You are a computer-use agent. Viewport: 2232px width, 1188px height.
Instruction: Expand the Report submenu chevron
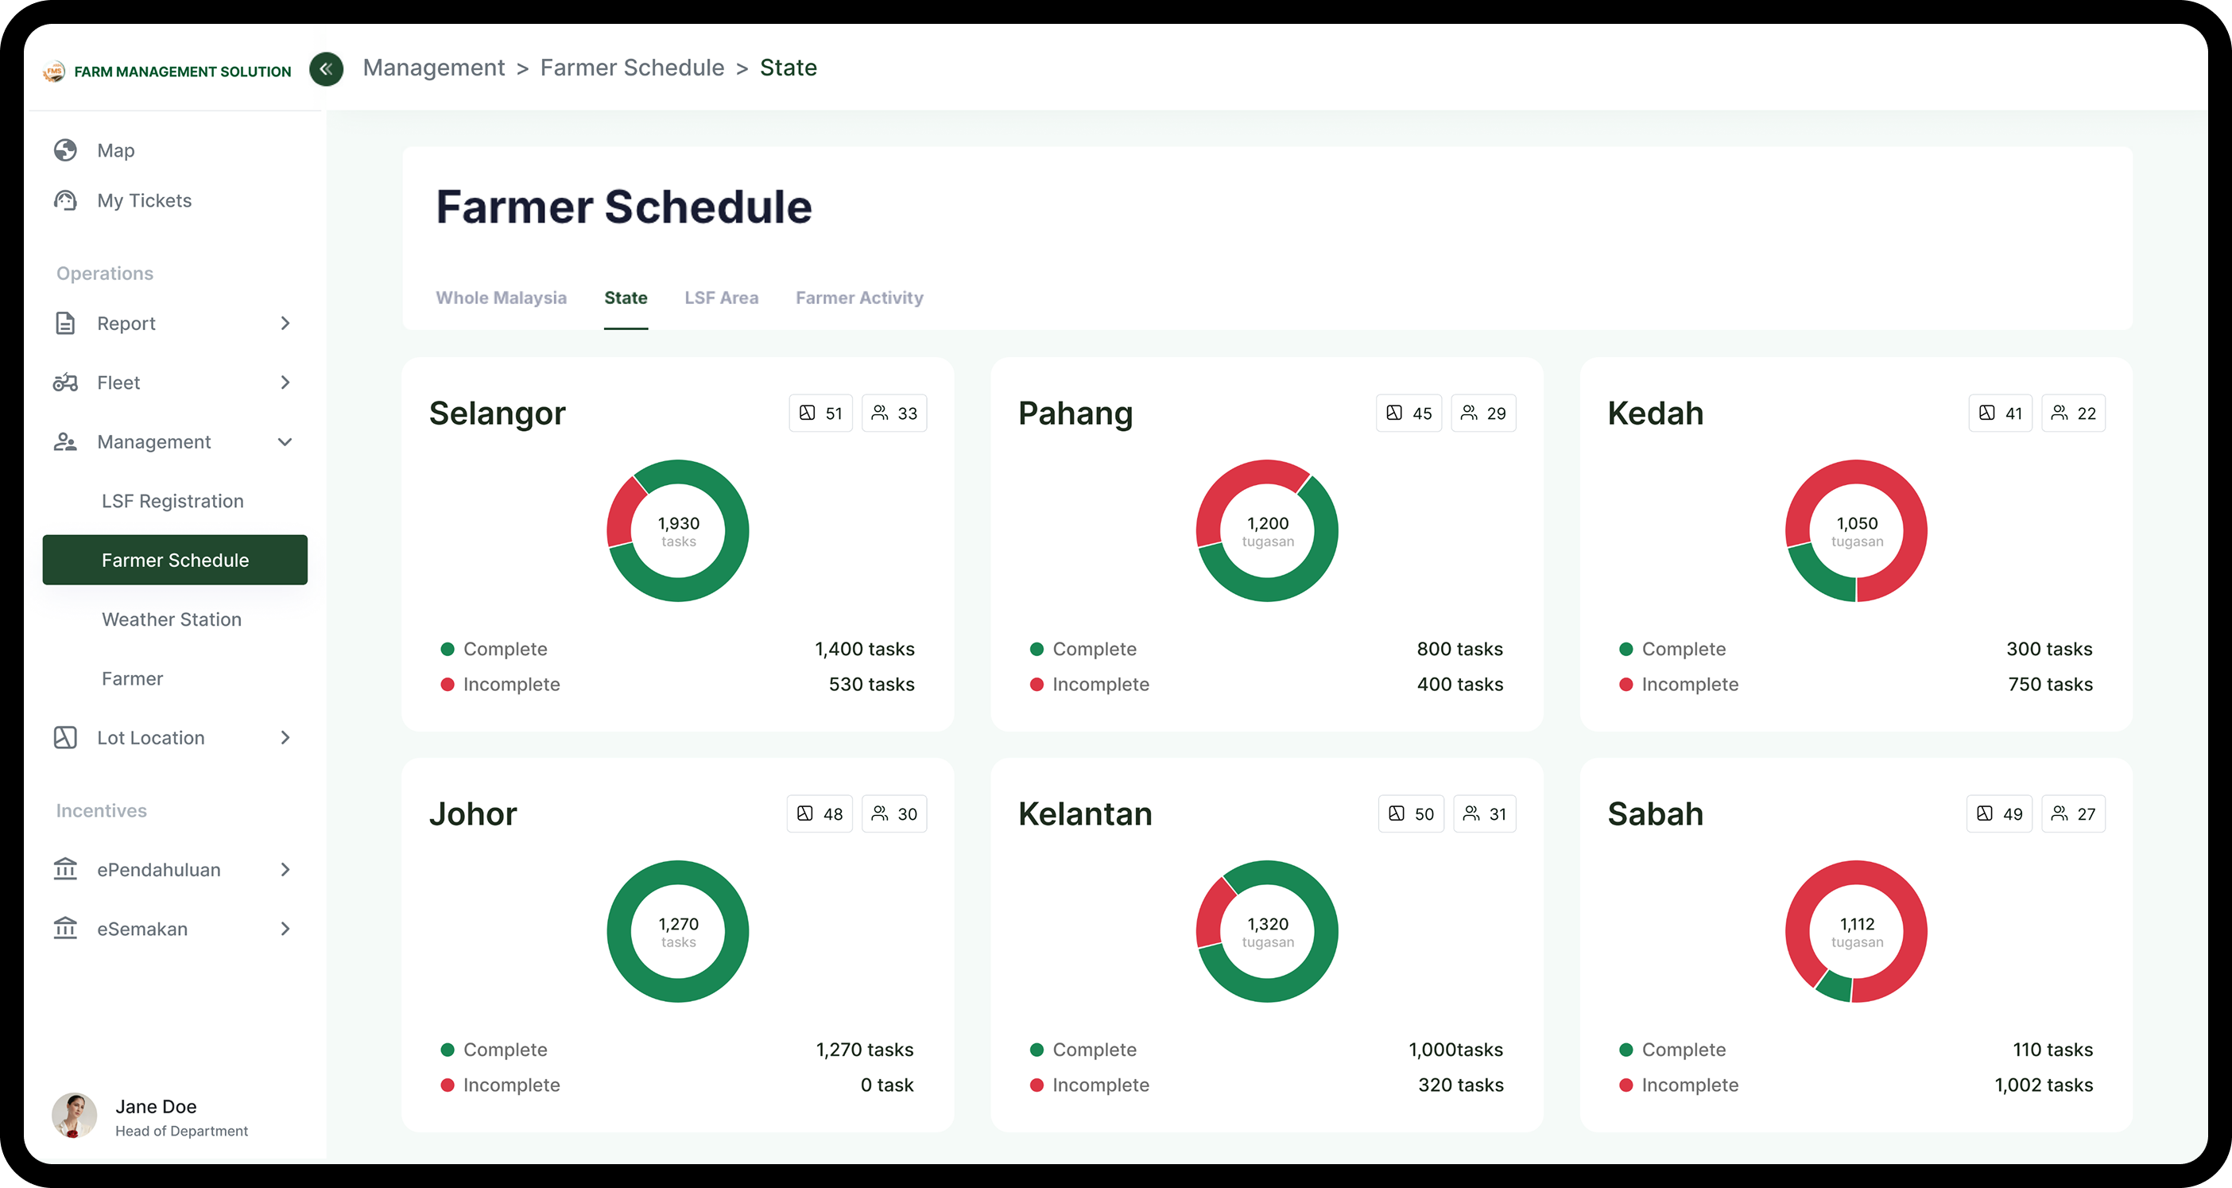(285, 323)
